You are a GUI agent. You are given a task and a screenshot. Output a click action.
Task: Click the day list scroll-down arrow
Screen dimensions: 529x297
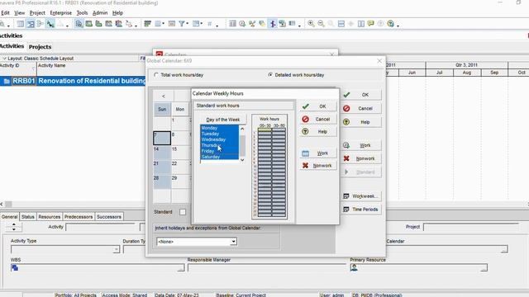242,160
